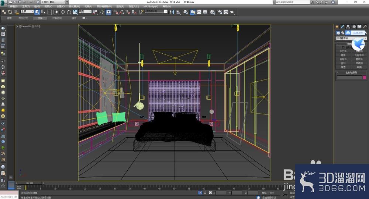This screenshot has width=369, height=199.
Task: Select the Move tool in main toolbar
Action: [x=63, y=12]
